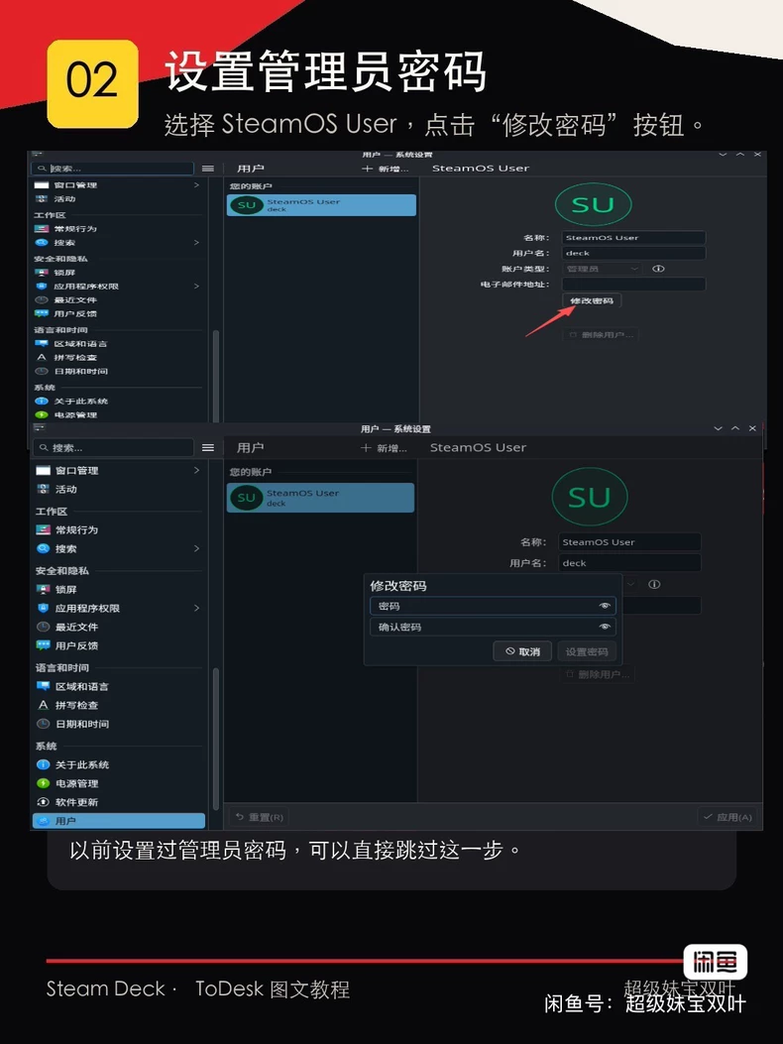783x1044 pixels.
Task: Click + 新增... in the window behind the password dialog
Action: [385, 448]
